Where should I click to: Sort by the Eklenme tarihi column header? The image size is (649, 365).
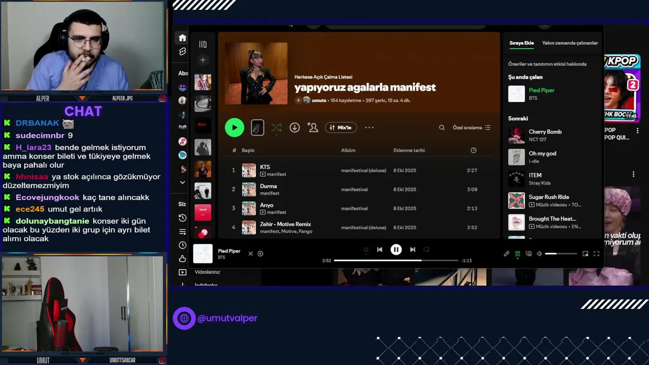click(409, 151)
